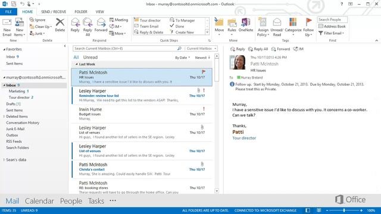Image resolution: width=381 pixels, height=214 pixels.
Task: Reply from the reading pane
Action: 238,49
